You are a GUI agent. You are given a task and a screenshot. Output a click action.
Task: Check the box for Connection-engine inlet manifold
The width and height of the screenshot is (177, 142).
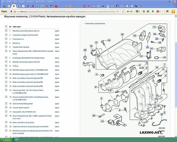6,35
